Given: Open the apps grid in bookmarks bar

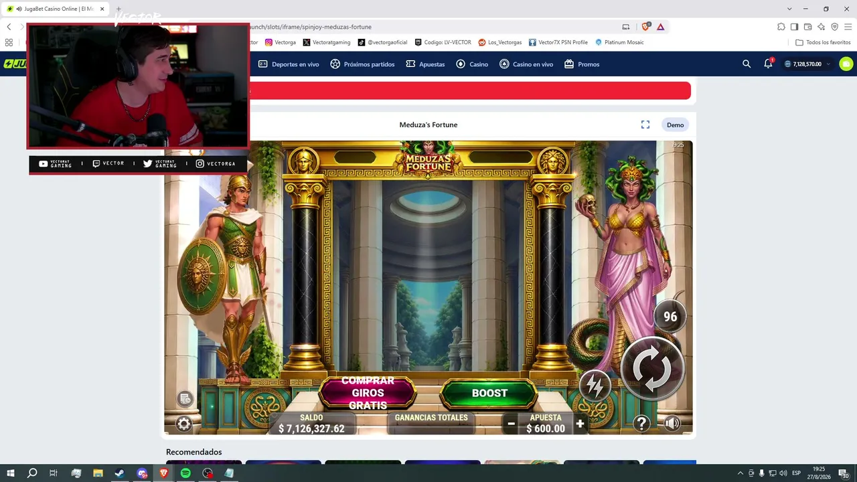Looking at the screenshot, I should 9,42.
